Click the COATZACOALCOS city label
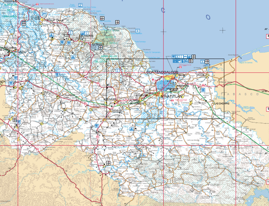Viewport: 269px width, 206px height. point(162,72)
